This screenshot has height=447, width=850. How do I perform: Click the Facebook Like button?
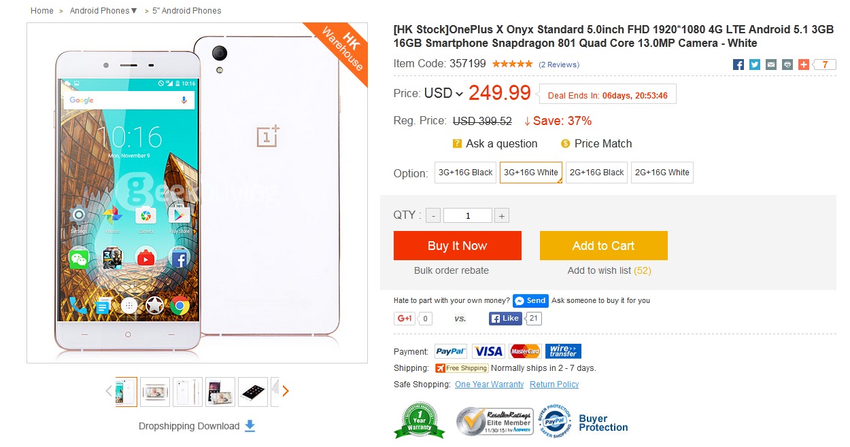[504, 318]
